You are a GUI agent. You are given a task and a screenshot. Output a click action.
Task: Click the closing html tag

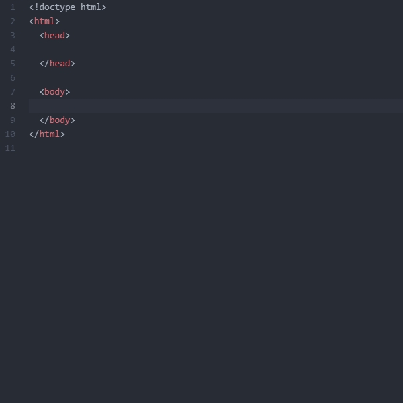point(47,134)
